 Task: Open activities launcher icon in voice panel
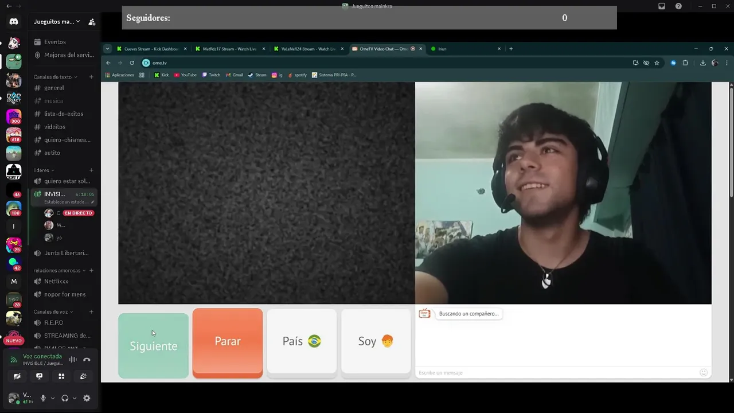[x=61, y=376]
